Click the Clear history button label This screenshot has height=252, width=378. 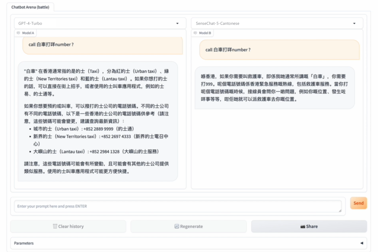71,226
